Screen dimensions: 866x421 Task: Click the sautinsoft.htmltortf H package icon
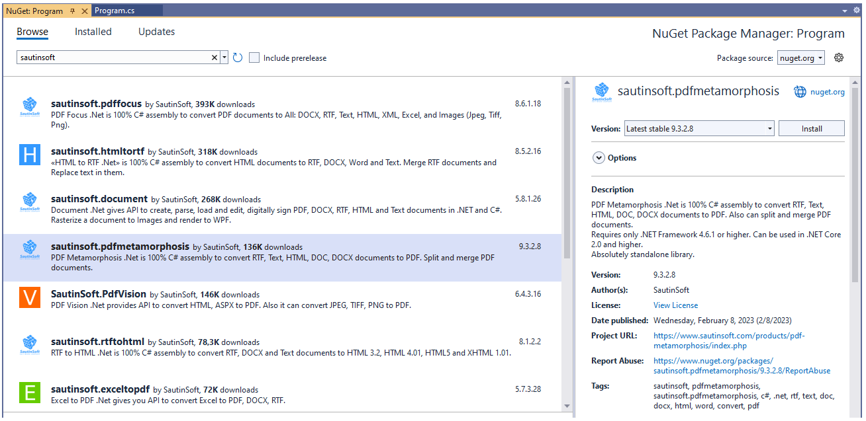click(x=29, y=154)
